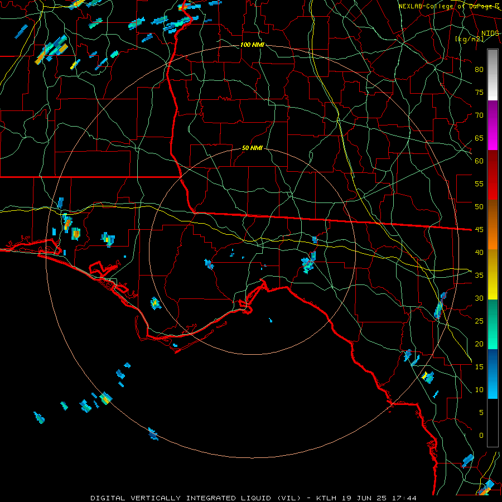Click the color scale value "45"
Screen dimensions: 502x502
tap(479, 230)
